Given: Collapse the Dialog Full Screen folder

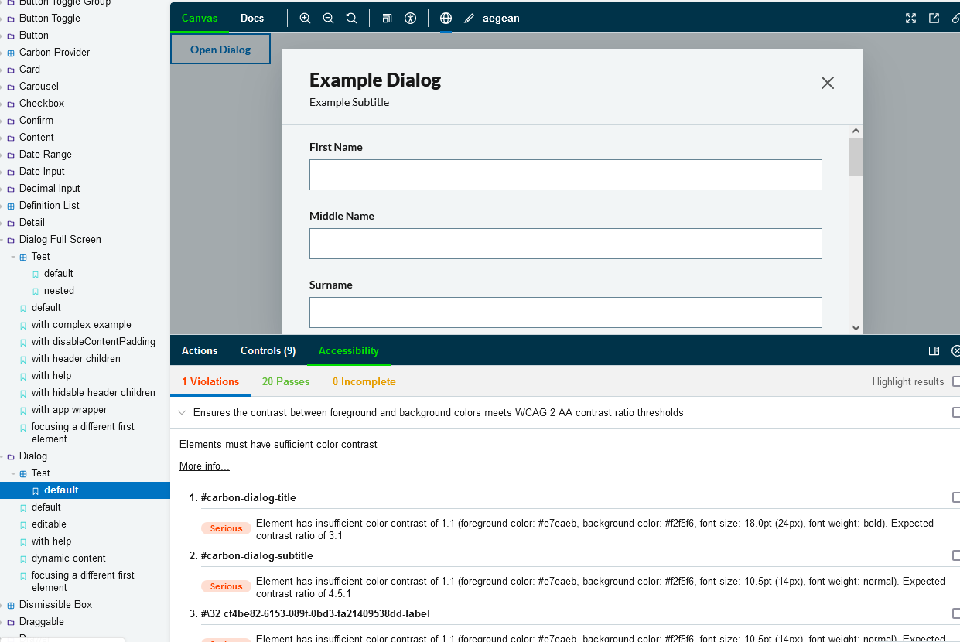Looking at the screenshot, I should point(2,240).
